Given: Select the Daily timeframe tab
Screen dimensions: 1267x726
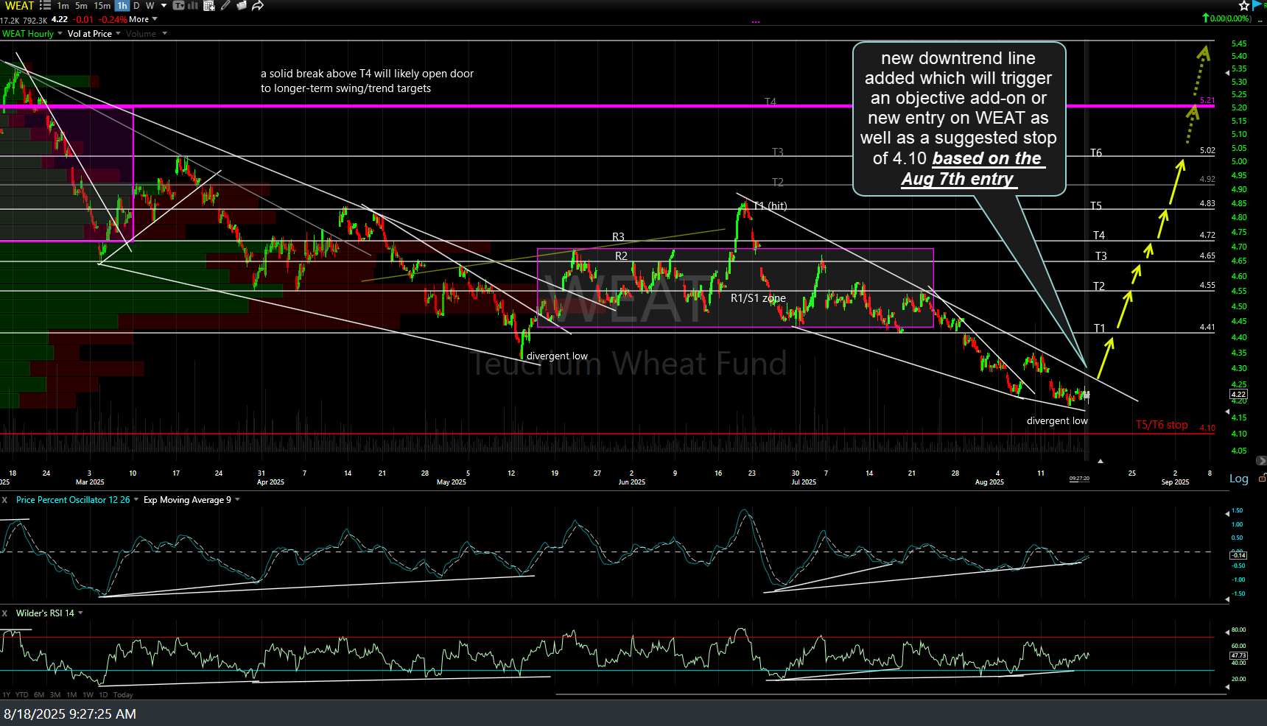Looking at the screenshot, I should click(x=136, y=5).
